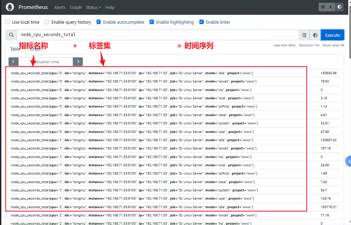Enable the Use local time checkbox

click(8, 22)
